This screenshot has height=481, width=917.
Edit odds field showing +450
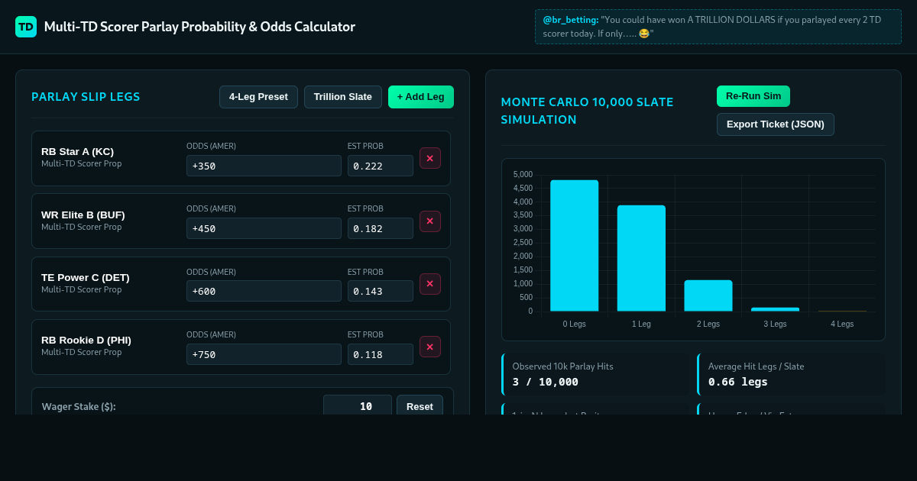coord(264,228)
